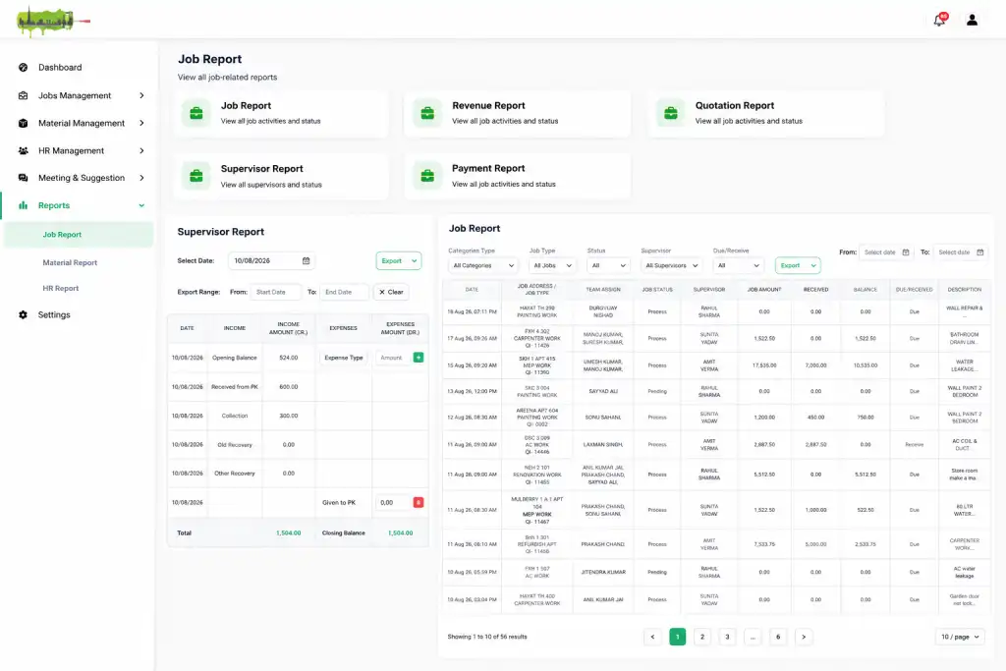Open Export dropdown in Supervisor Report
Screen dimensions: 1006x671
[x=399, y=260]
